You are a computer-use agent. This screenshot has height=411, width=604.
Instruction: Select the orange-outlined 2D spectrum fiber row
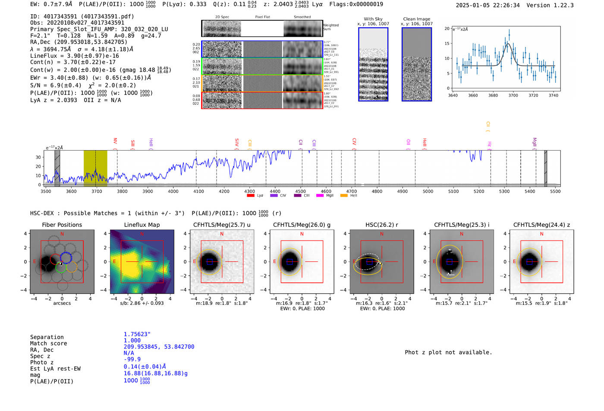(x=262, y=83)
